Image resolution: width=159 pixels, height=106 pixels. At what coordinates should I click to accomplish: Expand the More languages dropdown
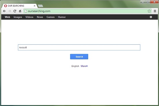pos(84,66)
